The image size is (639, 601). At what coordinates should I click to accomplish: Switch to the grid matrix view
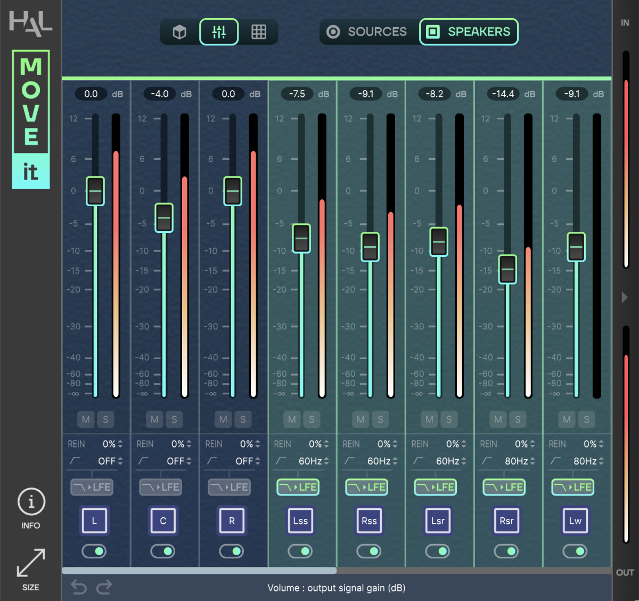click(259, 32)
